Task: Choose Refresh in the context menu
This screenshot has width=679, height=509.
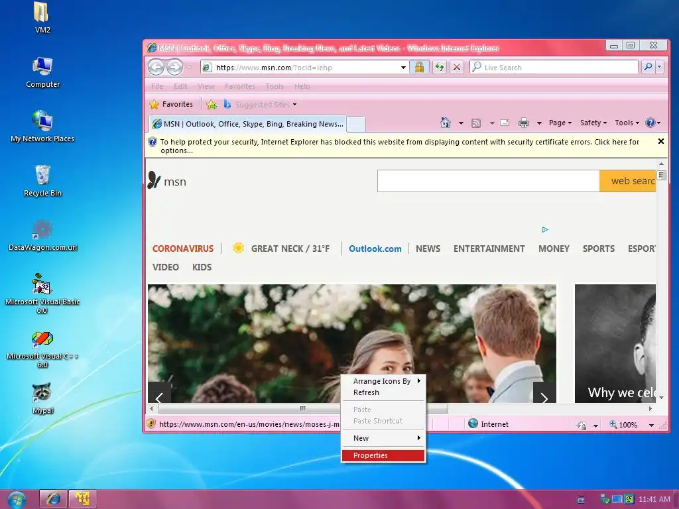Action: click(x=383, y=392)
